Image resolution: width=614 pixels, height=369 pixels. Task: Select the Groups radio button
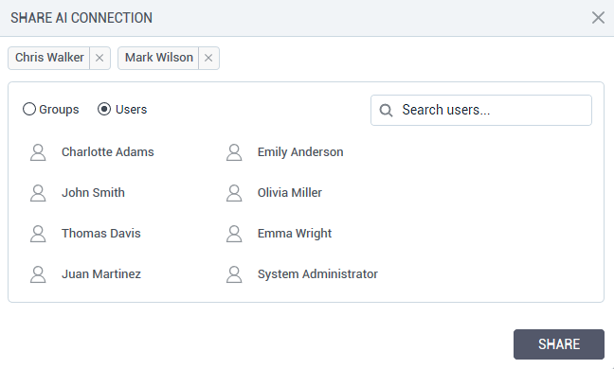(29, 109)
